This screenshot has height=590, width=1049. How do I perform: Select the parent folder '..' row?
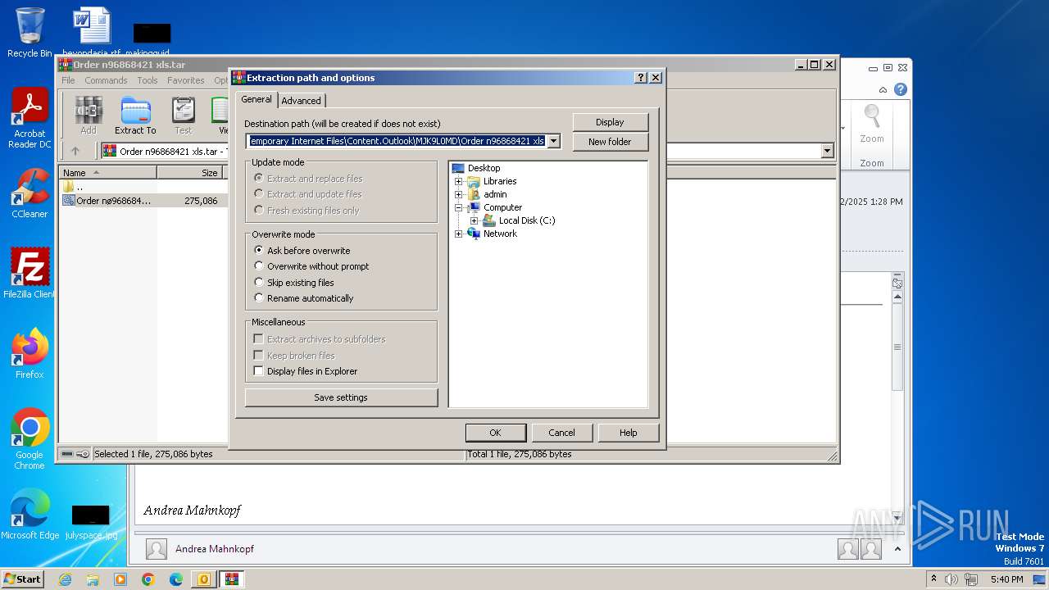(x=143, y=187)
